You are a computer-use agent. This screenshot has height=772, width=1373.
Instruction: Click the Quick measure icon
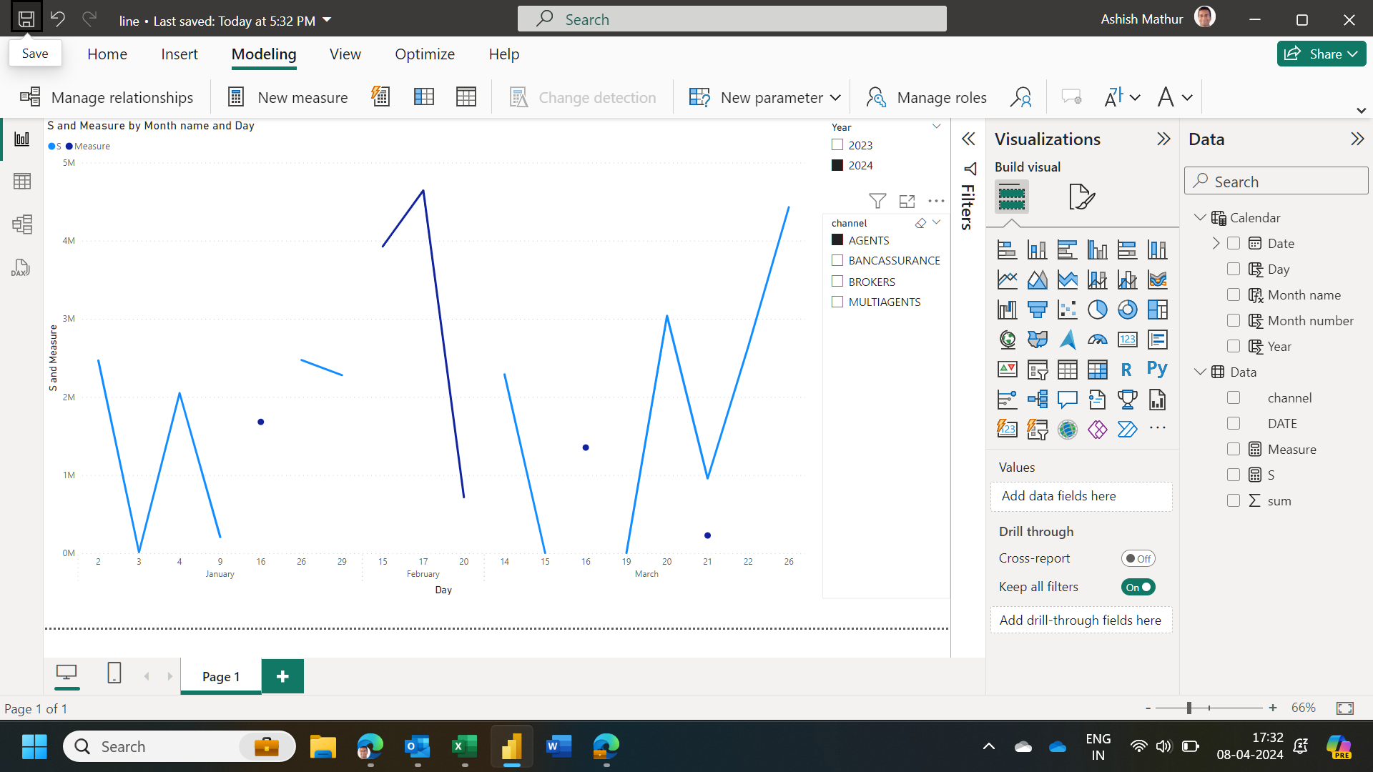(380, 96)
